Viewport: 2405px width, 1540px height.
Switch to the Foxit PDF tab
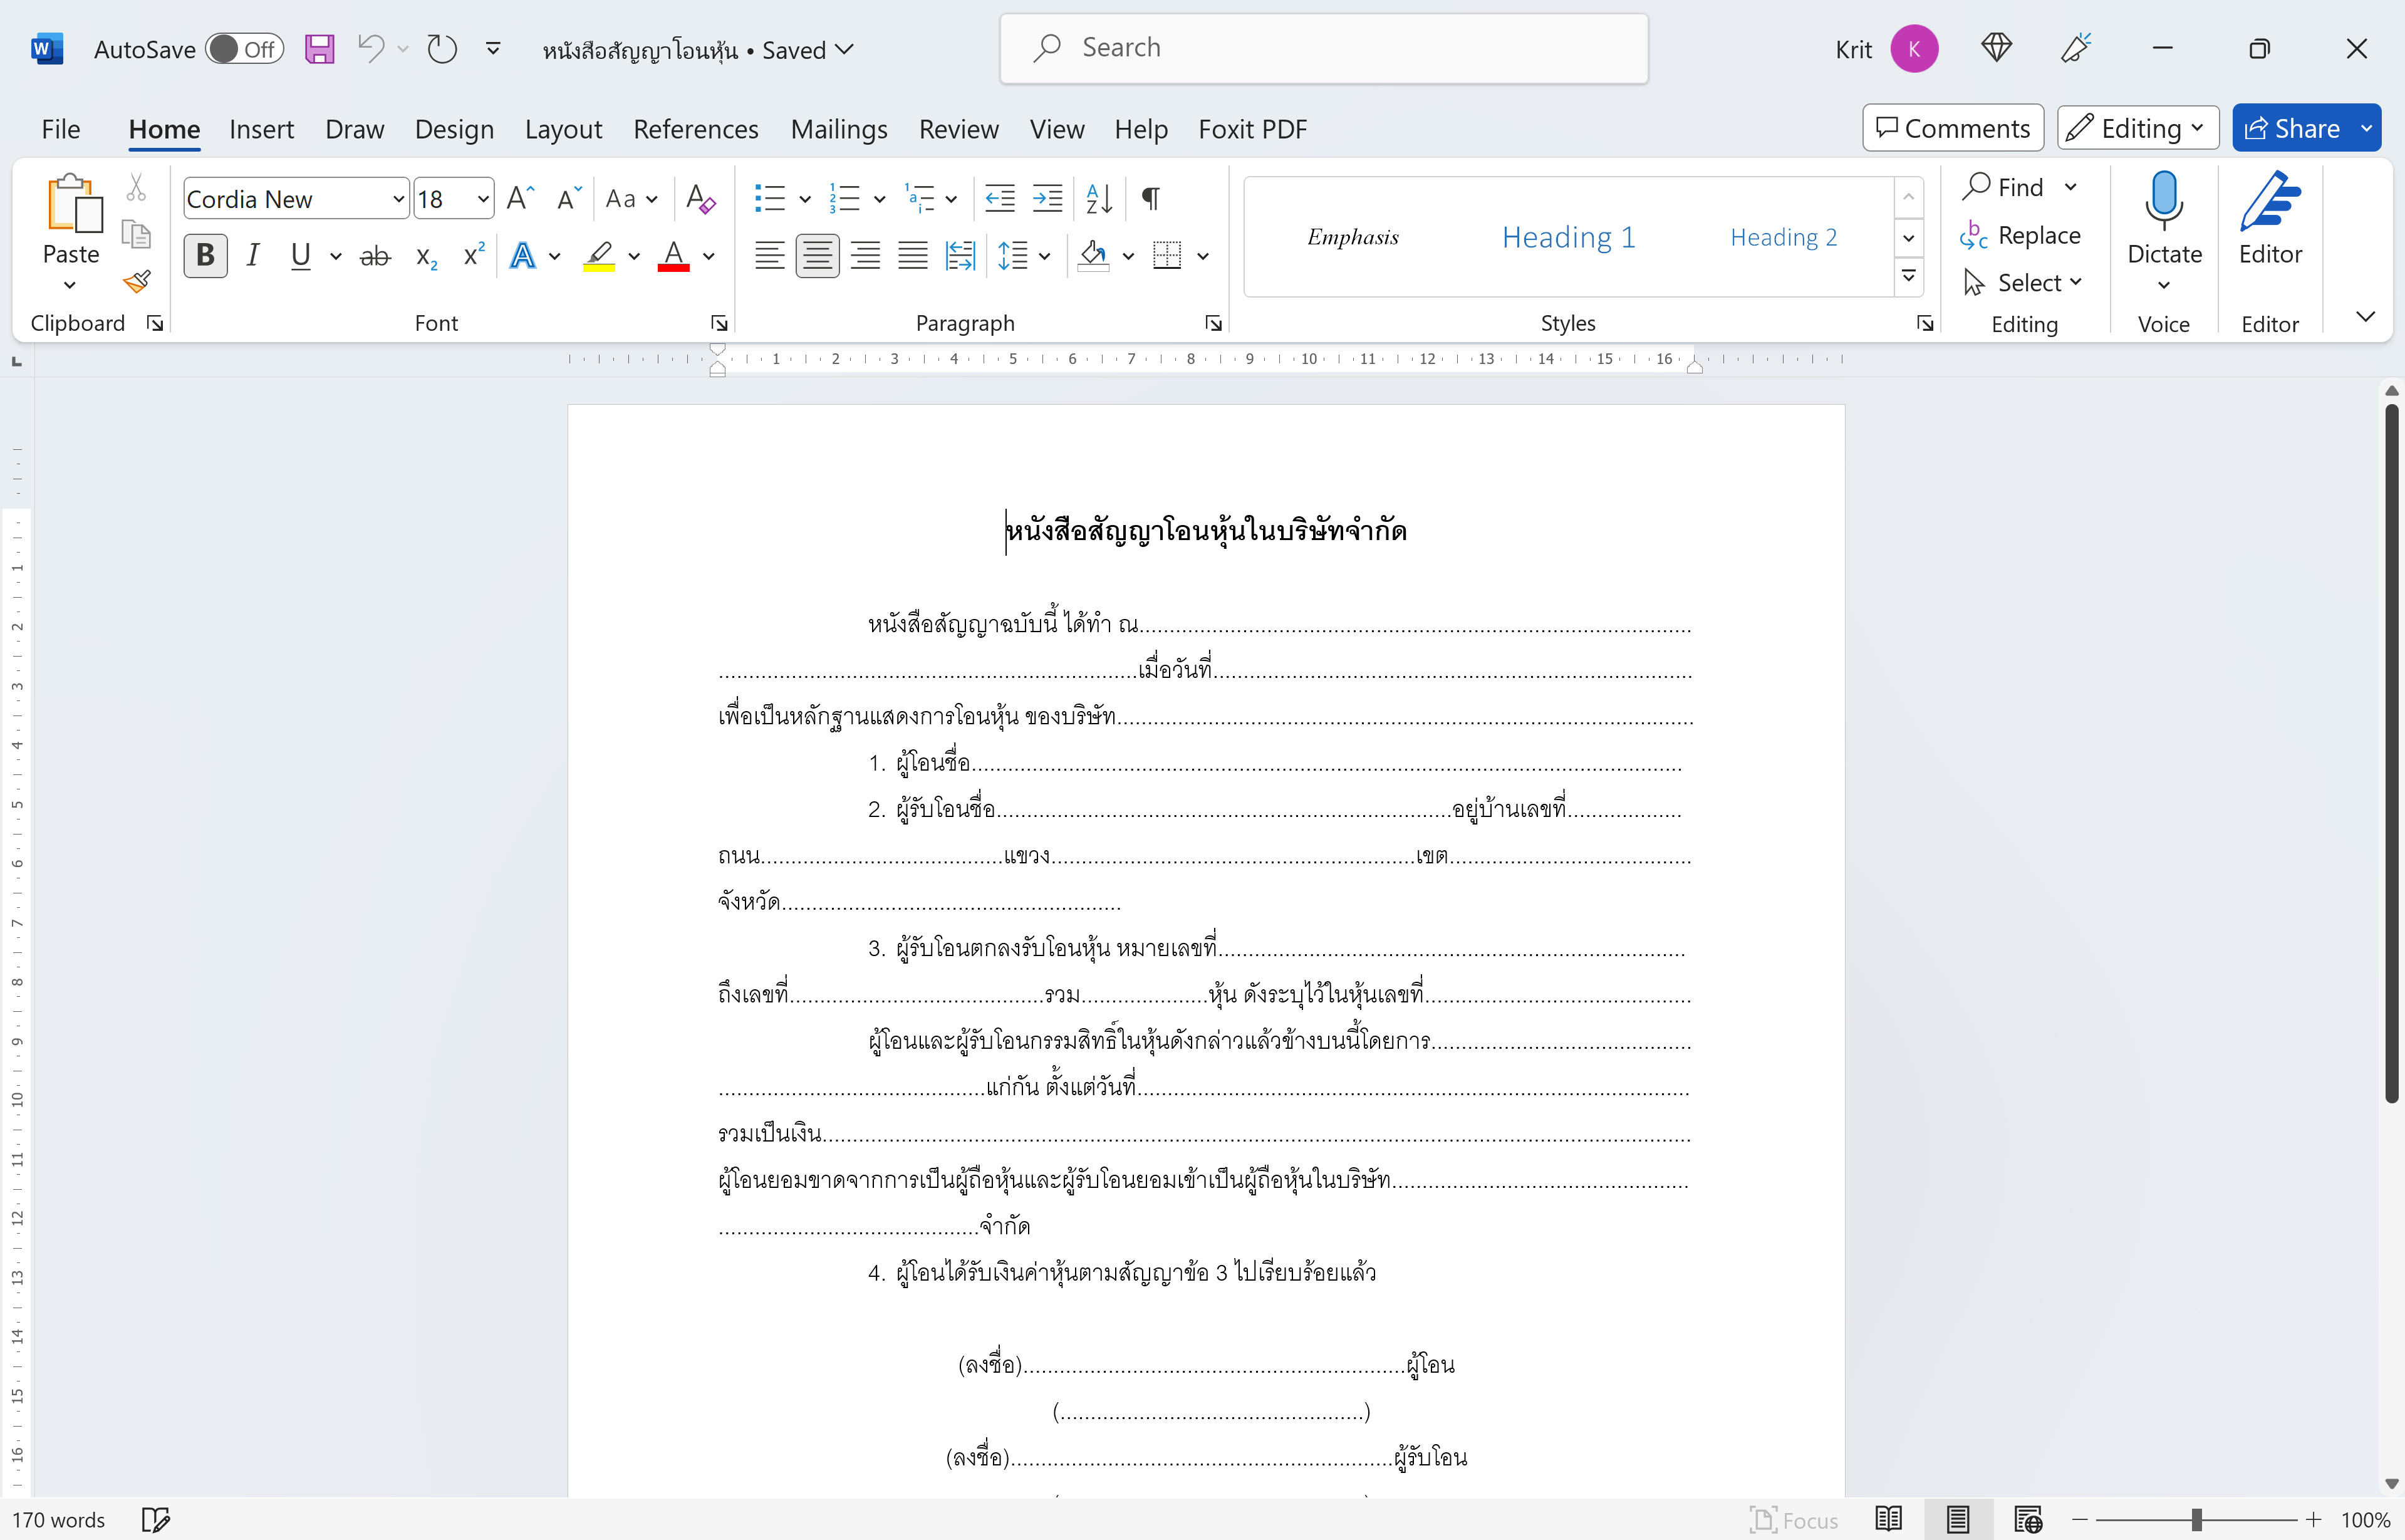coord(1252,129)
